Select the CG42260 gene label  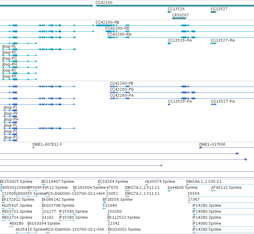coord(104,3)
